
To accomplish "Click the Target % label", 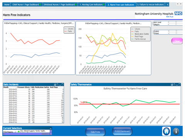I will [84, 102].
